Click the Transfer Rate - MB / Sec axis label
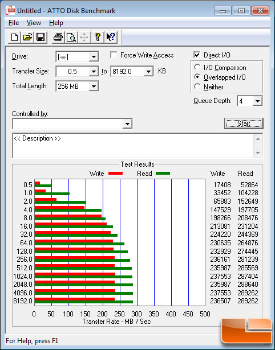Image resolution: width=275 pixels, height=350 pixels. click(x=116, y=322)
